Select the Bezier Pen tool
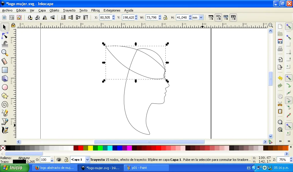The width and height of the screenshot is (293, 172). (x=5, y=122)
